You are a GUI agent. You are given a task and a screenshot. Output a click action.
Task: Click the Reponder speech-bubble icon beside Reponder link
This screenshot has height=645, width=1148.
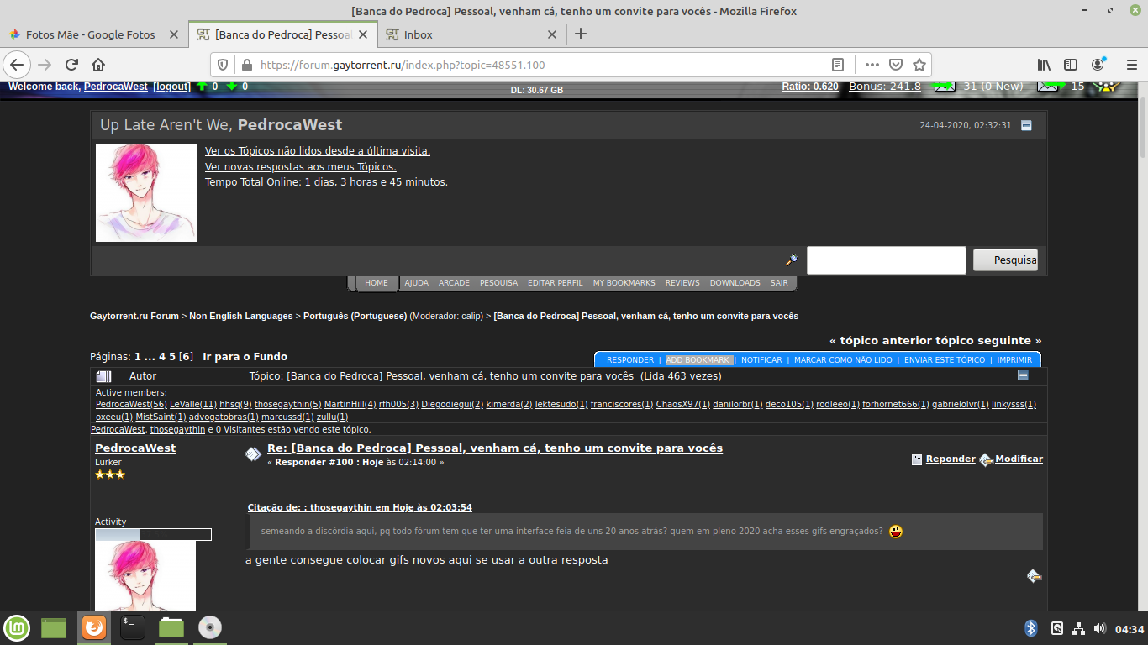(917, 459)
